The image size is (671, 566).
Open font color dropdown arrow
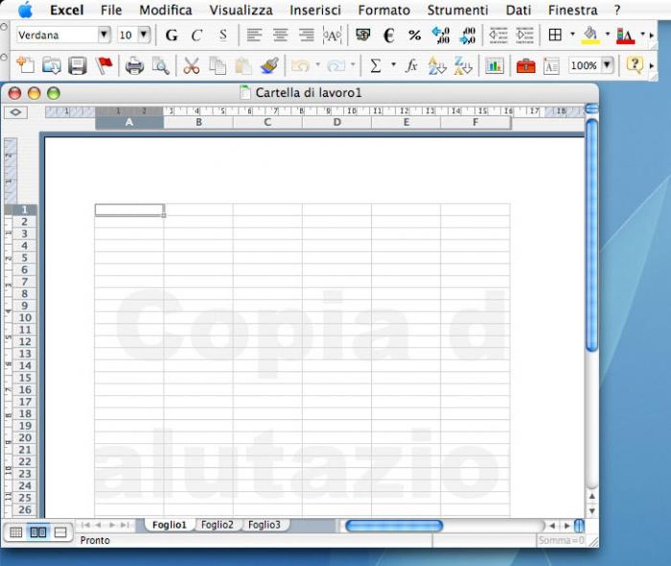click(642, 34)
